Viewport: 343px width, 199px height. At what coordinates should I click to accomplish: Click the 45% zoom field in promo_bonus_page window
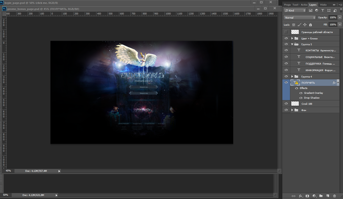point(8,171)
